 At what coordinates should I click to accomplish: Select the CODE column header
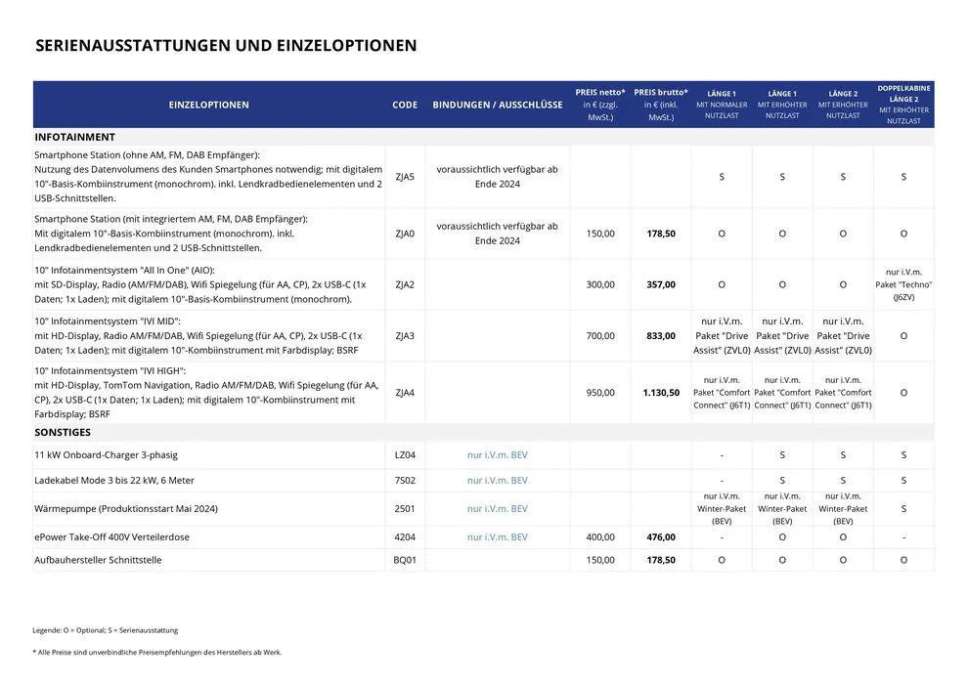click(x=403, y=104)
